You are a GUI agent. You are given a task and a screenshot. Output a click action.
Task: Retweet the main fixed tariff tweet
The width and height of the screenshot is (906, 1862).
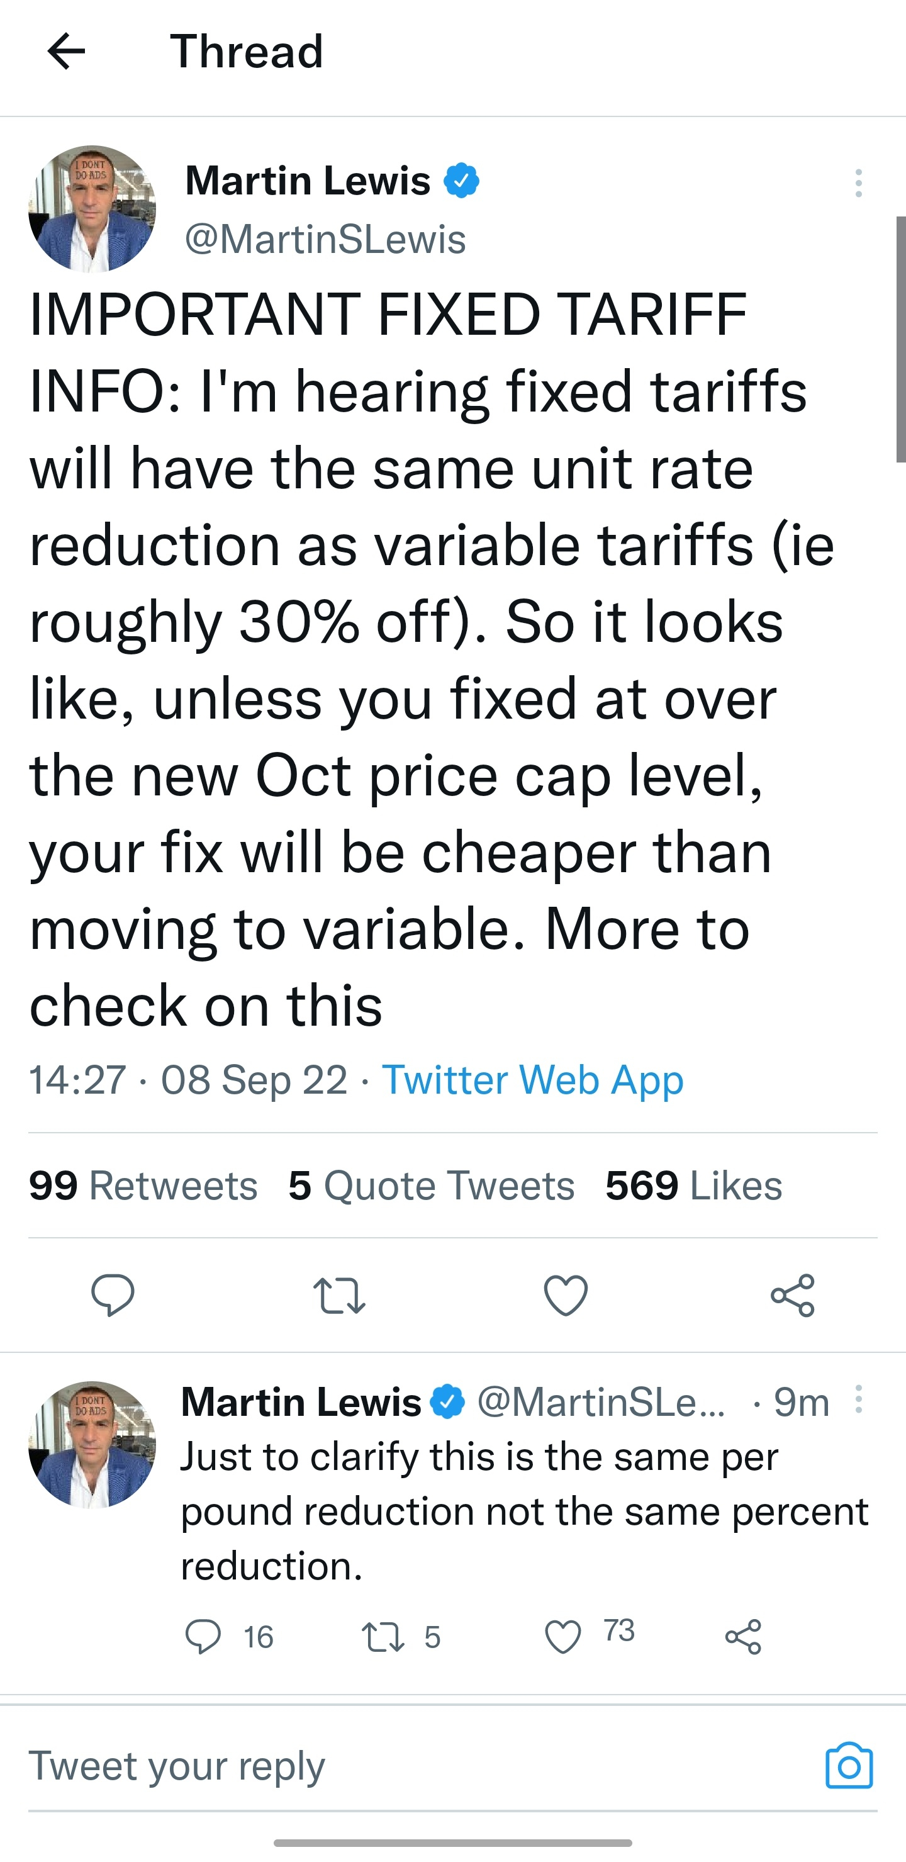pos(339,1294)
